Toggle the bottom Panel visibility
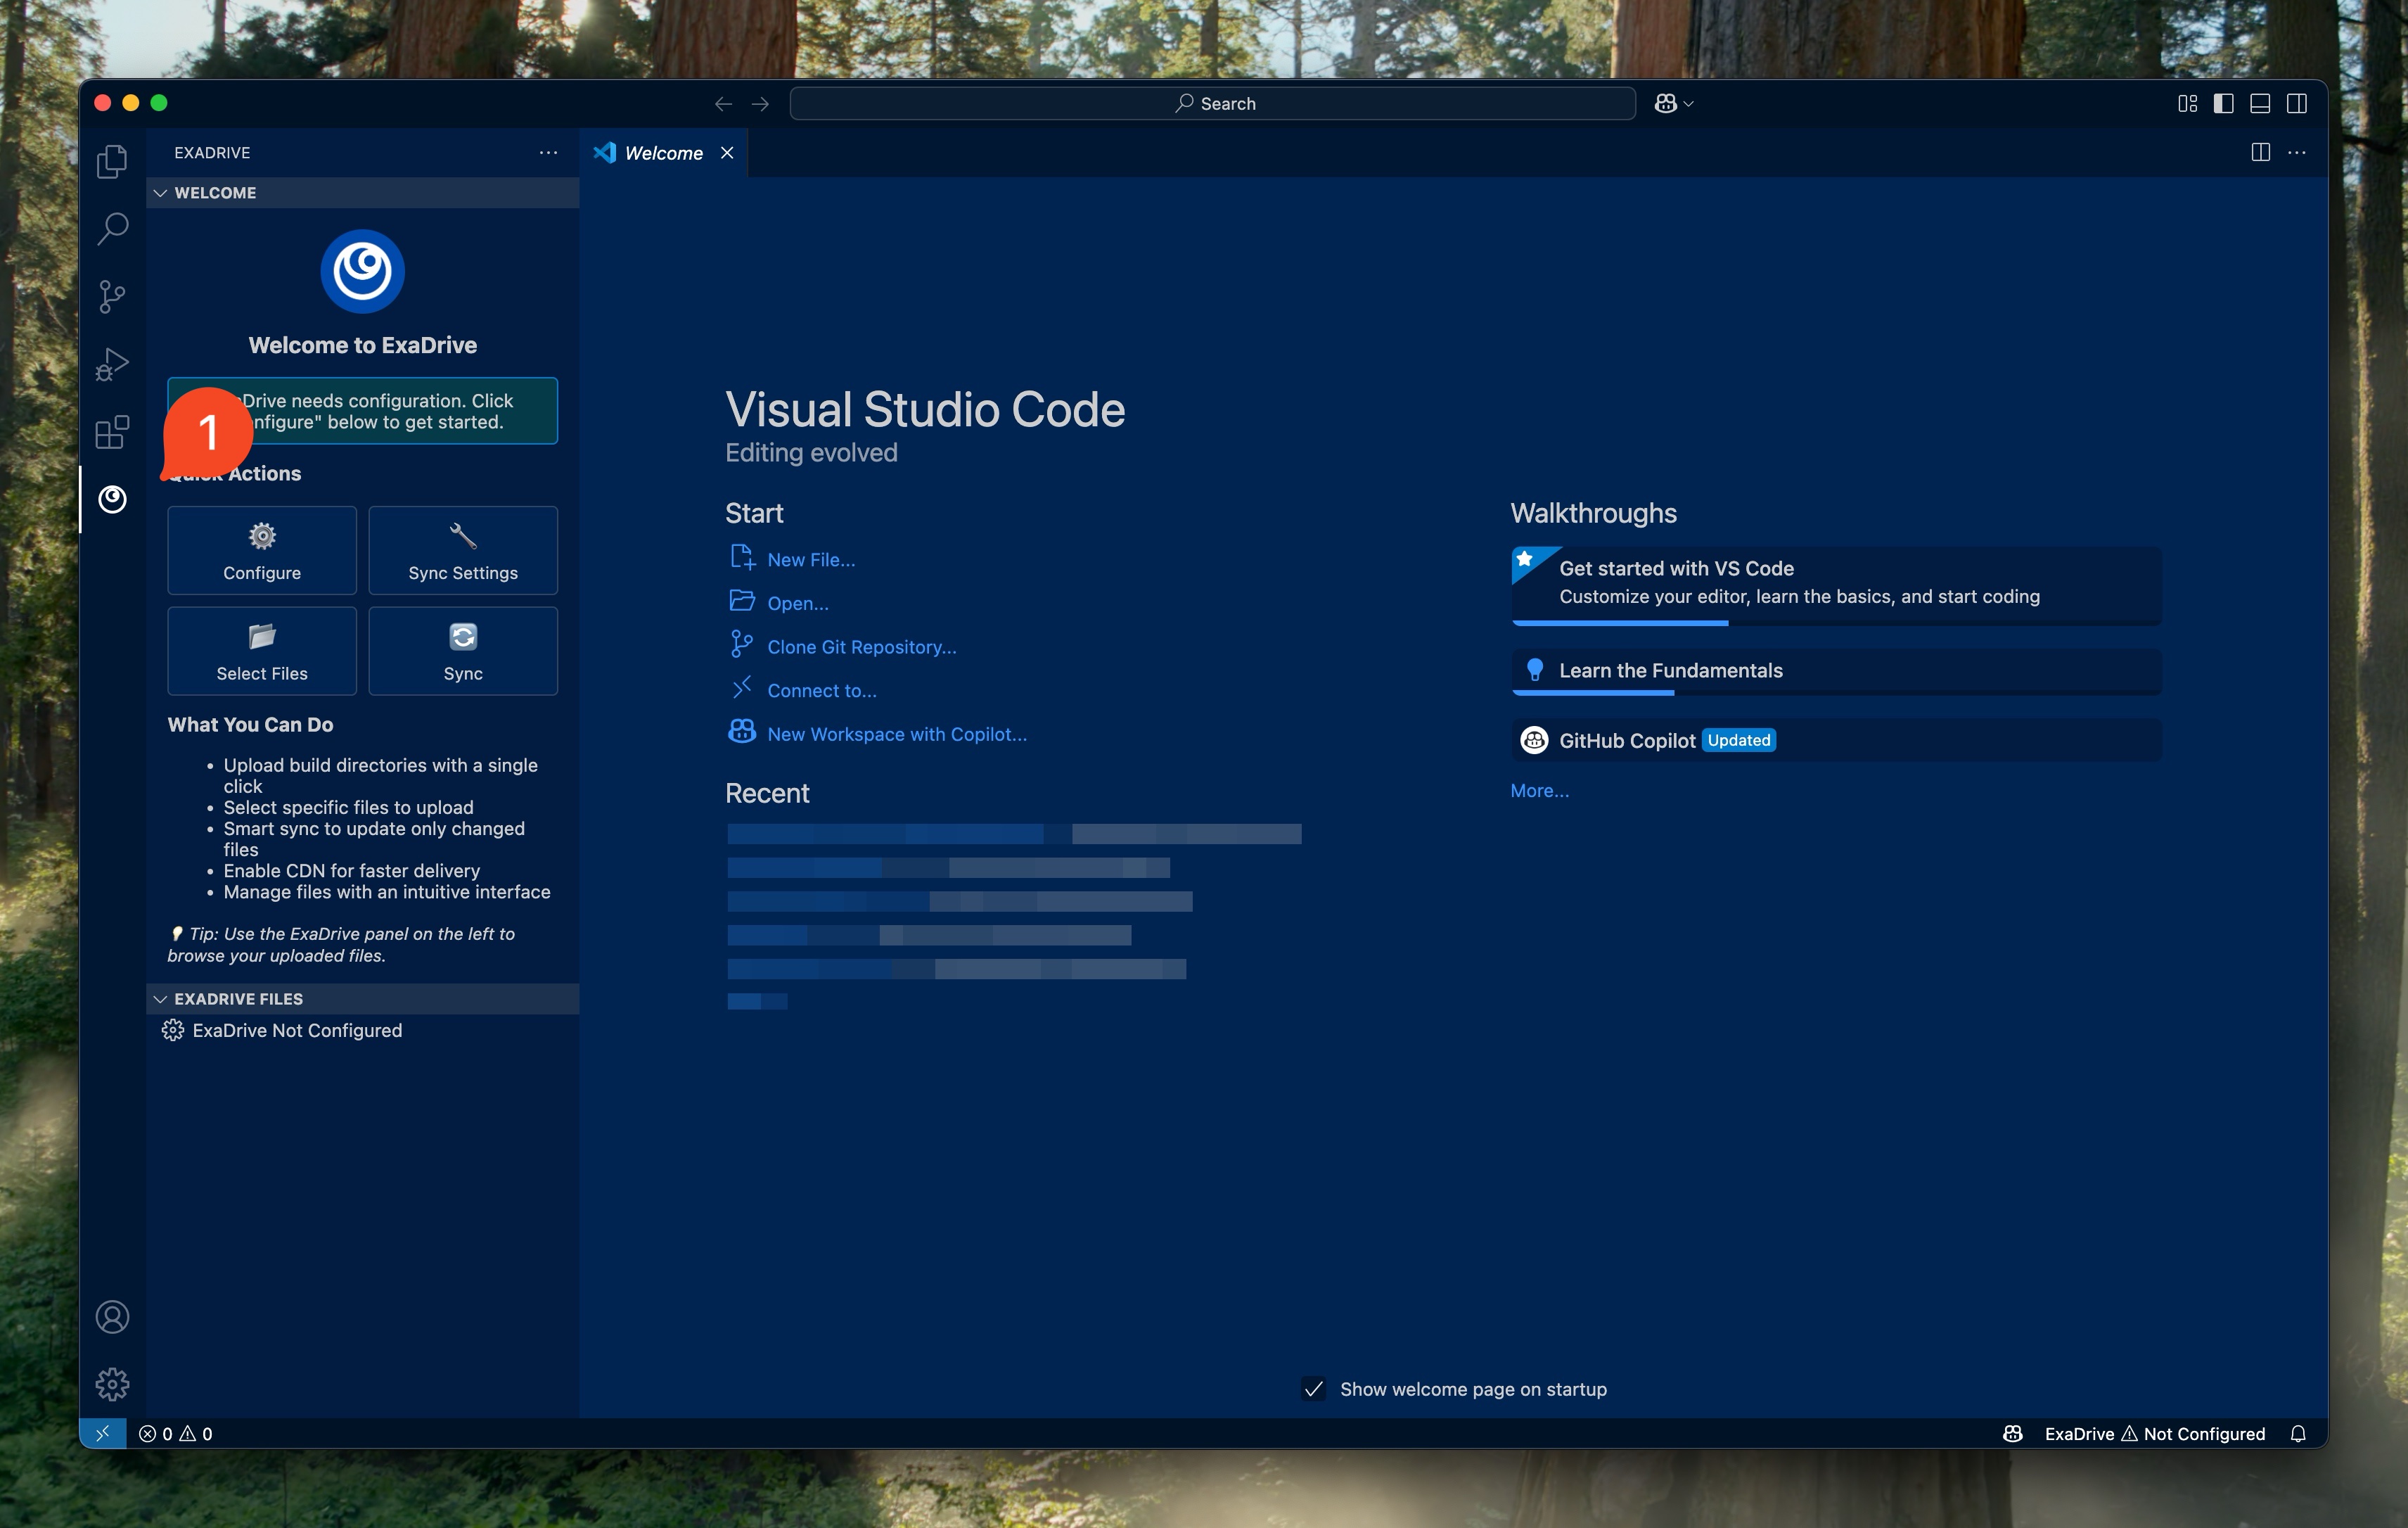Viewport: 2408px width, 1528px height. coord(2260,104)
